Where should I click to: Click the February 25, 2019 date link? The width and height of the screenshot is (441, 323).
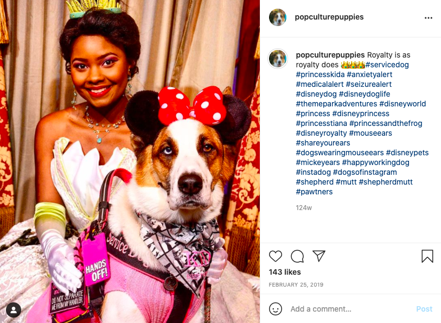(296, 285)
